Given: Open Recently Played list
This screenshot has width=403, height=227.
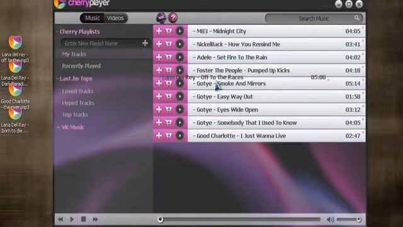Looking at the screenshot, I should click(81, 66).
